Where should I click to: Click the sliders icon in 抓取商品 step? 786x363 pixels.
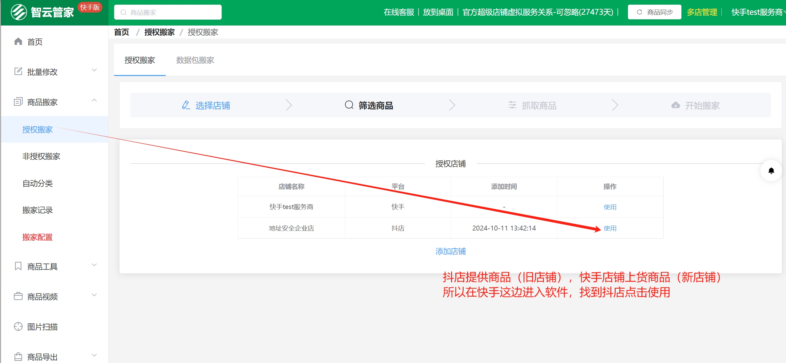(x=512, y=105)
